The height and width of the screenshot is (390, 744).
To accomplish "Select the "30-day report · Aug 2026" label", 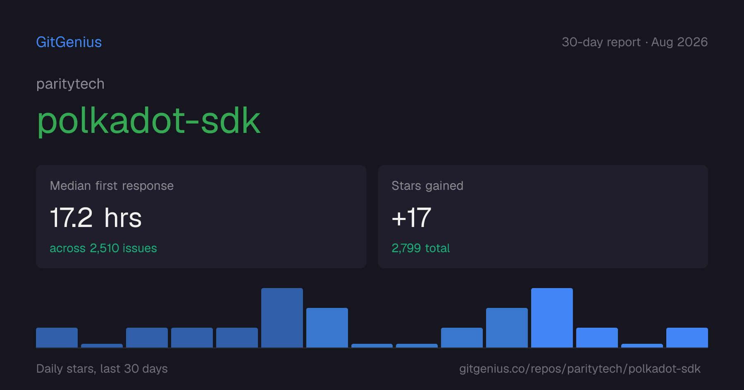I will pos(634,42).
